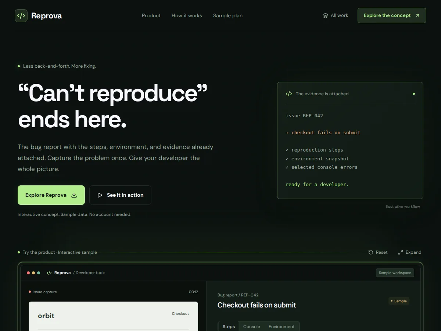The width and height of the screenshot is (441, 331).
Task: Click 'Bug report / REP-042' breadcrumb
Action: (238, 295)
